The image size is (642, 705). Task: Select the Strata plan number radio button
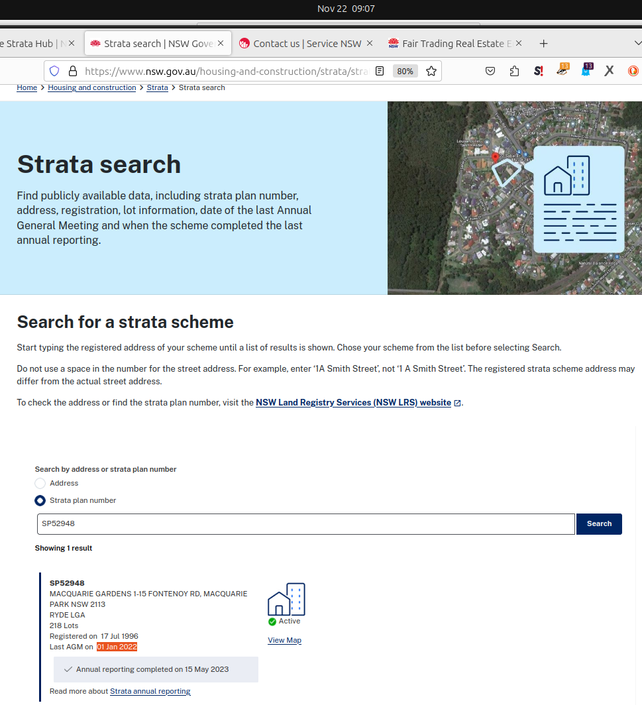[x=40, y=500]
